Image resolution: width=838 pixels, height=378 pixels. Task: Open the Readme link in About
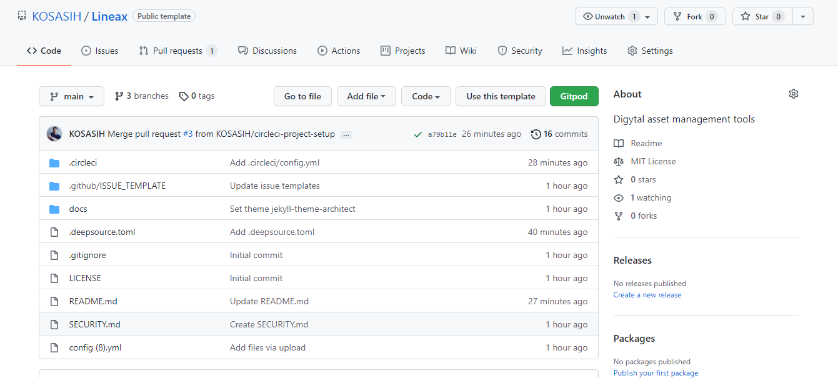coord(646,143)
